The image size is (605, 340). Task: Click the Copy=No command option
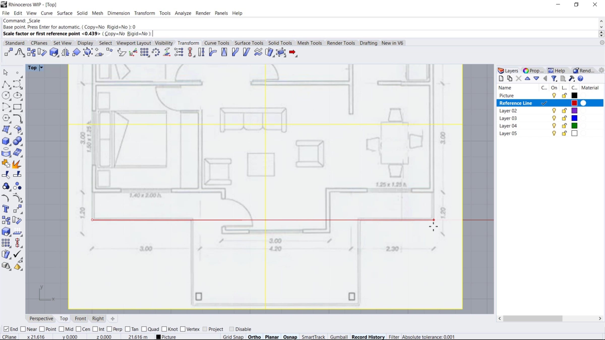pyautogui.click(x=115, y=33)
